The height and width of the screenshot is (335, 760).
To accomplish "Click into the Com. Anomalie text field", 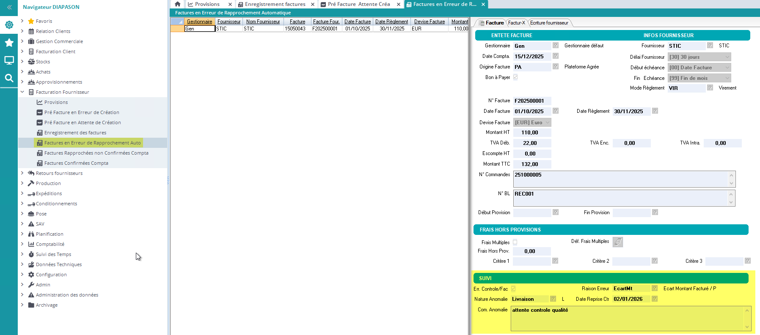I will pyautogui.click(x=627, y=318).
